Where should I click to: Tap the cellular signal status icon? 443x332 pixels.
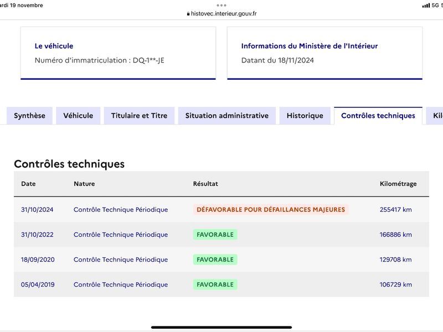(426, 6)
